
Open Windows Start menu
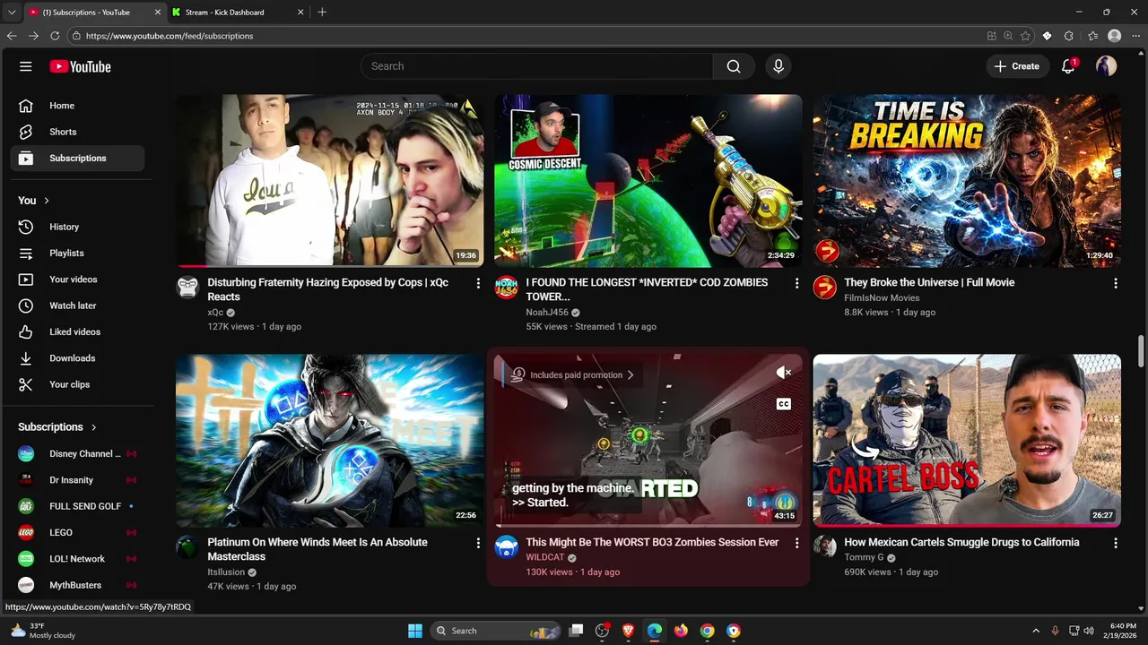[415, 631]
